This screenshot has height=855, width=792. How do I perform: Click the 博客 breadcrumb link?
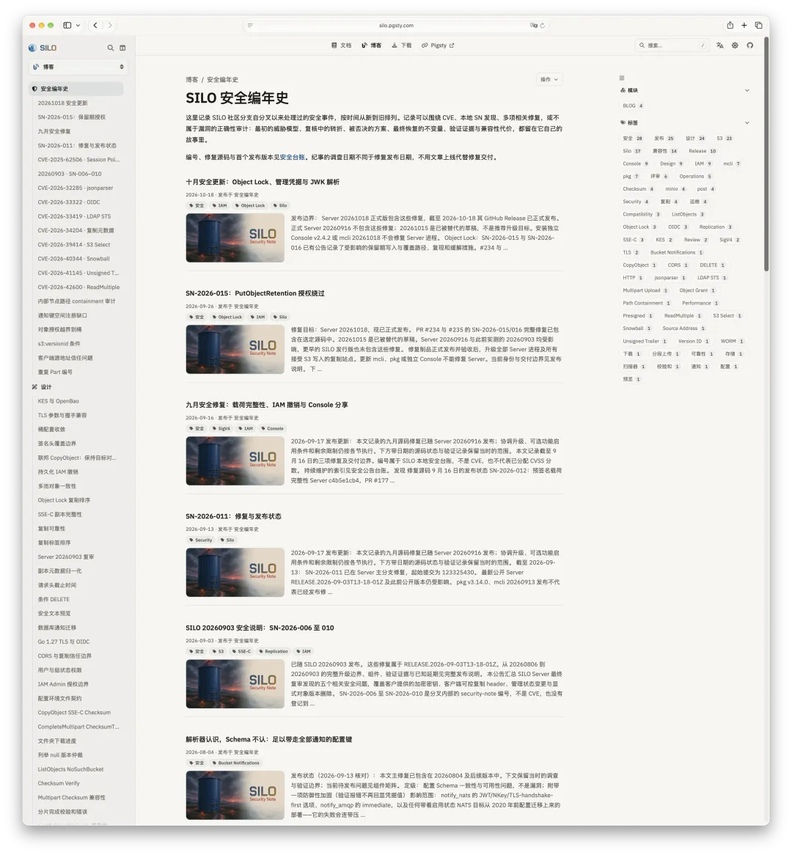pyautogui.click(x=192, y=80)
